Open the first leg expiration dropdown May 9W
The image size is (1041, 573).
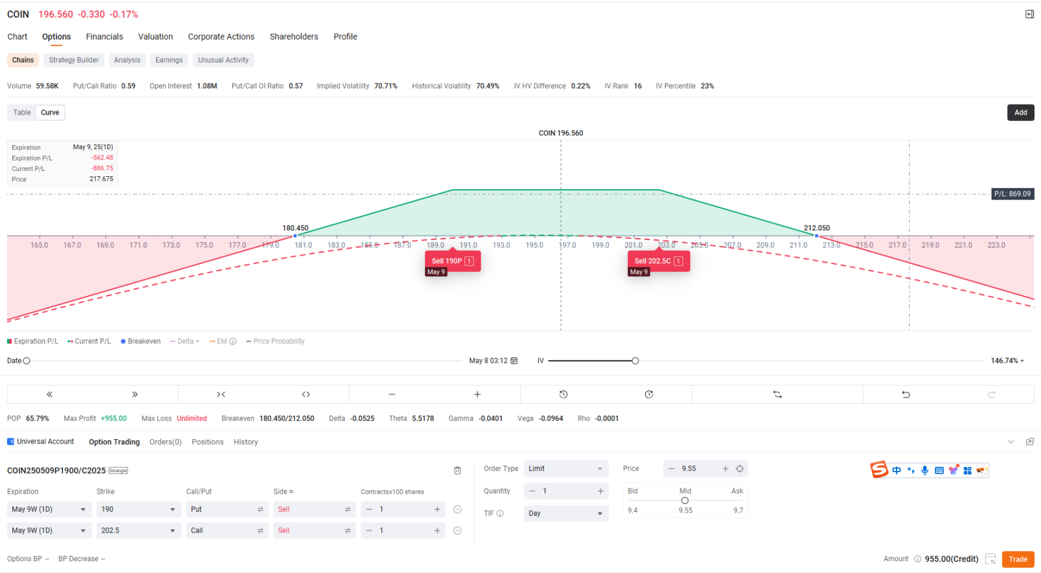[49, 509]
